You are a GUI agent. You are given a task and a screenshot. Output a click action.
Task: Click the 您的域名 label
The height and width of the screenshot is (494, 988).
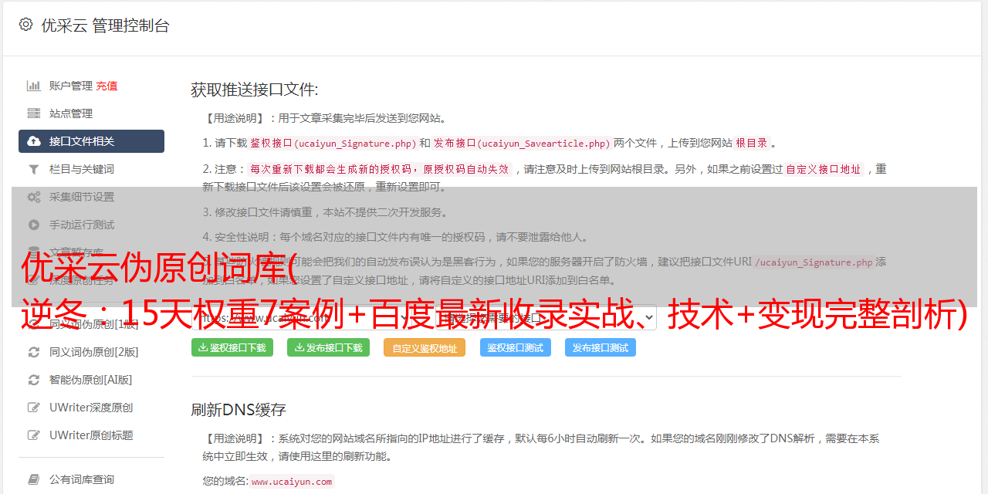[224, 481]
